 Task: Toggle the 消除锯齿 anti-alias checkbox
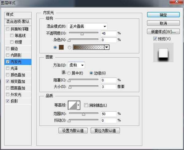(x=86, y=105)
